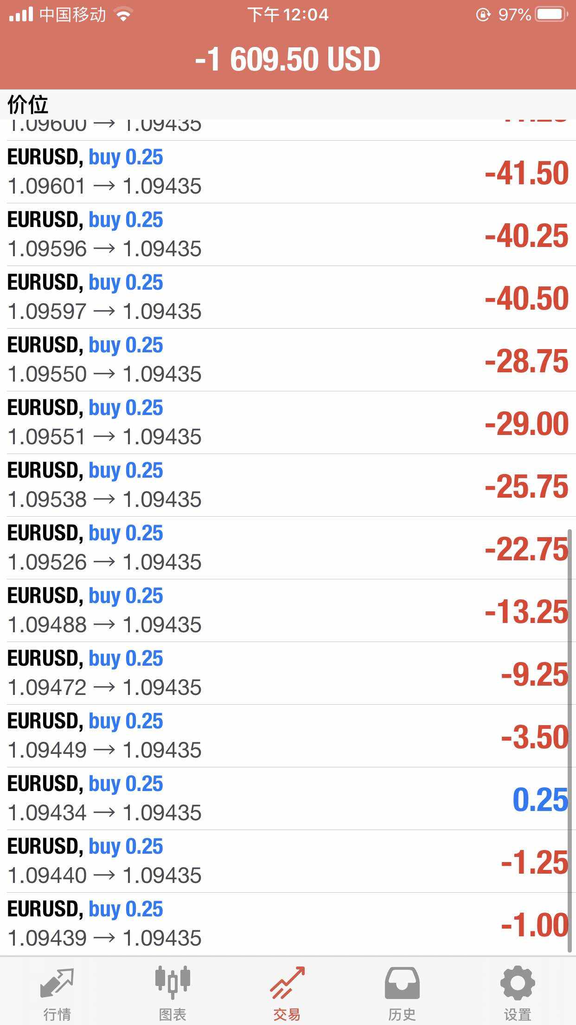Open the Quotes (行情) tab icon
The image size is (576, 1025).
click(x=57, y=983)
